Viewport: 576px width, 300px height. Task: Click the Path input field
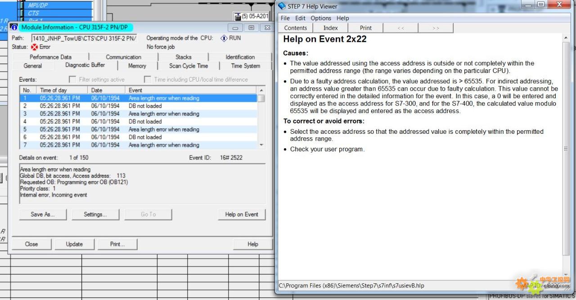pos(84,38)
